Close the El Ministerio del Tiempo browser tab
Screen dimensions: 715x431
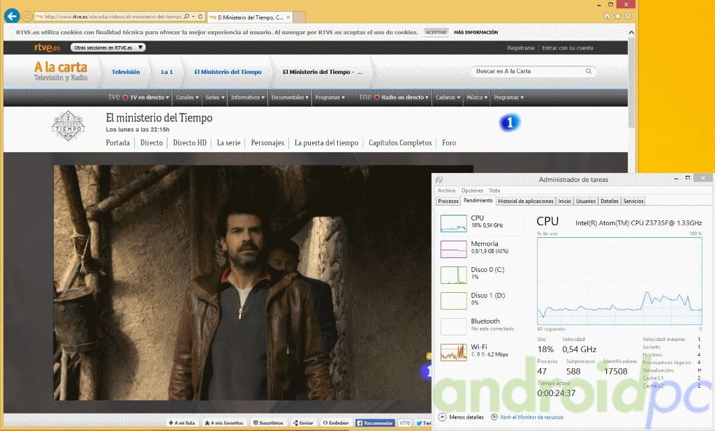[x=288, y=17]
